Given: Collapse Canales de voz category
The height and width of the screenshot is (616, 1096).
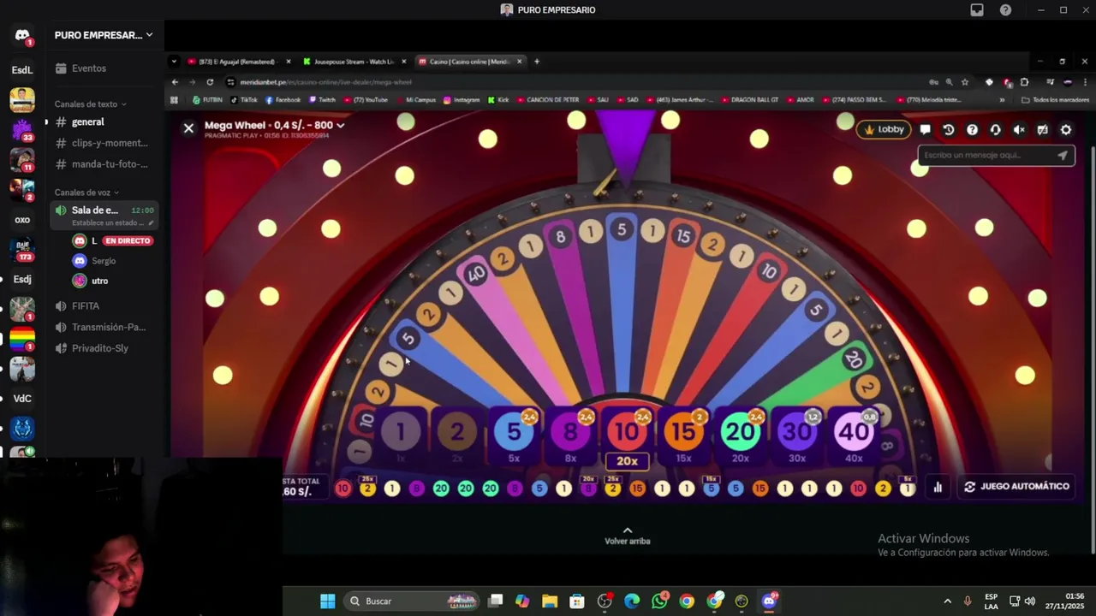Looking at the screenshot, I should click(x=86, y=192).
